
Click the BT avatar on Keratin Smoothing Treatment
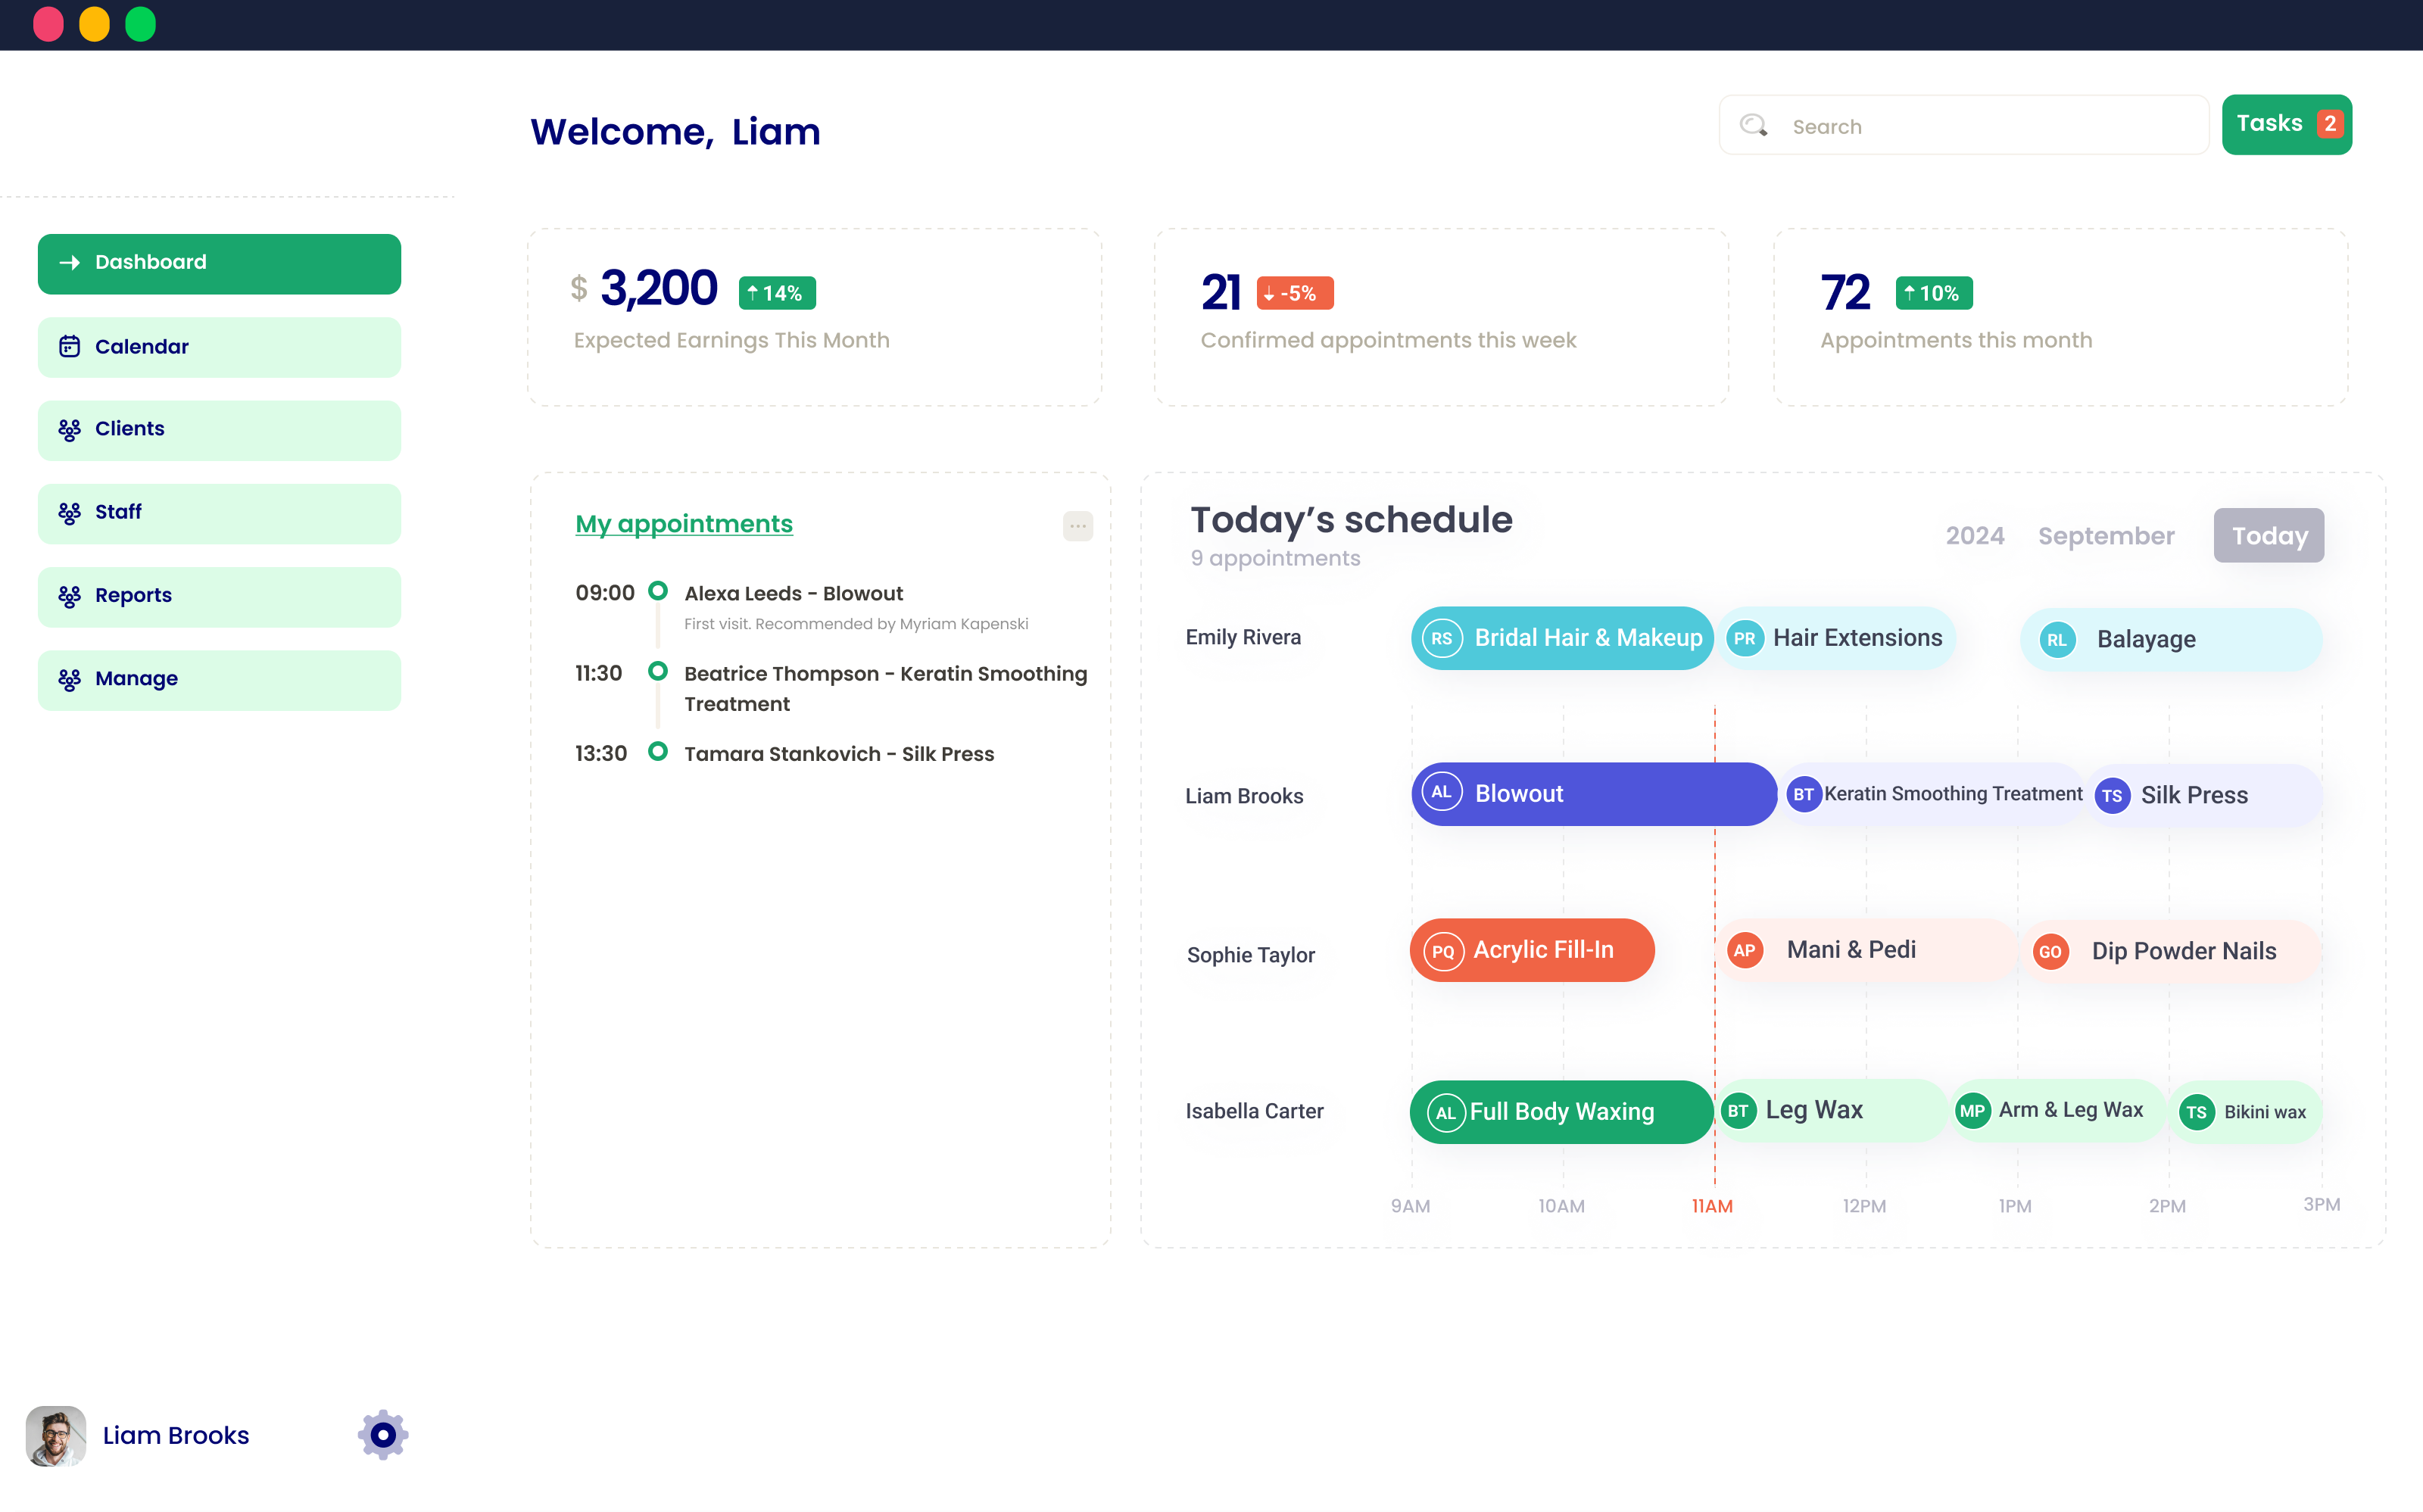pos(1803,794)
